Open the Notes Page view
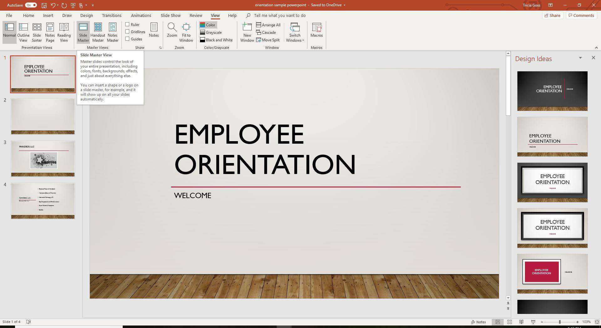The height and width of the screenshot is (328, 601). coord(50,32)
